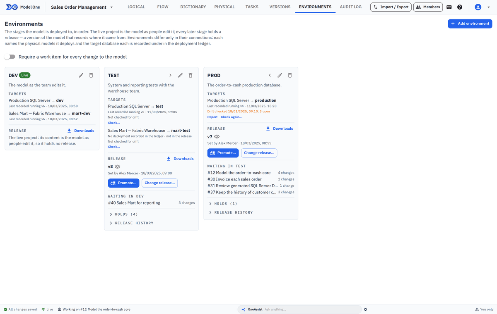The image size is (497, 314).
Task: Open work item #37 Keep the history of customer
Action: 251,192
